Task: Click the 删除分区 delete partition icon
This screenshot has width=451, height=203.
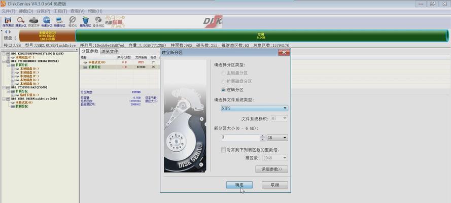Action: point(85,21)
